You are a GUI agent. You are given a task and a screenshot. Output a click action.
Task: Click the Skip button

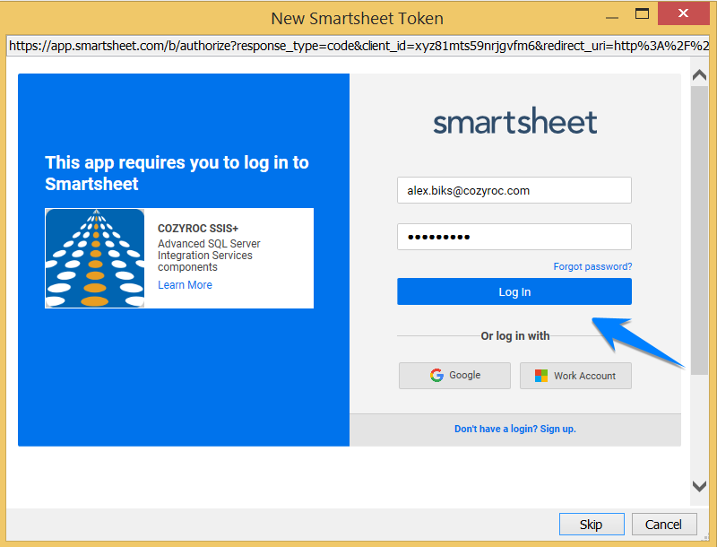click(592, 524)
